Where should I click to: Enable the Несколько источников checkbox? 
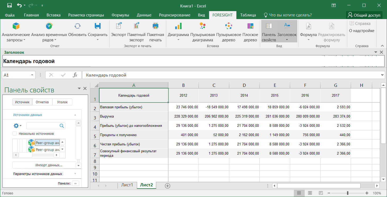tap(15, 134)
